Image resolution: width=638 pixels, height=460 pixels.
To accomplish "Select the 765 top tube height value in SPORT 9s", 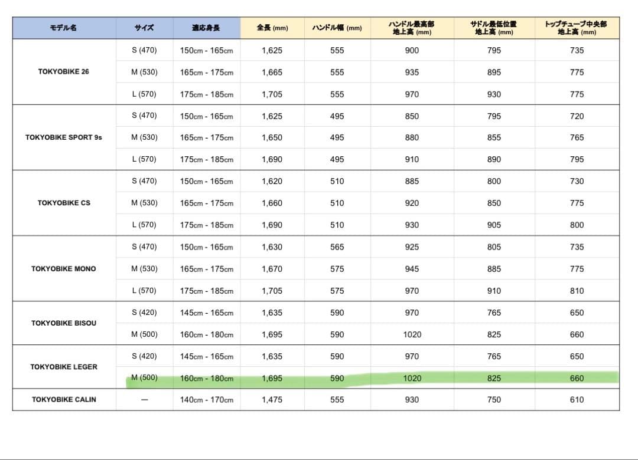I will tap(577, 138).
